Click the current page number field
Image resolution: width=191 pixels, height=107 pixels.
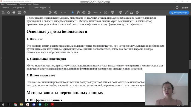pos(61,12)
